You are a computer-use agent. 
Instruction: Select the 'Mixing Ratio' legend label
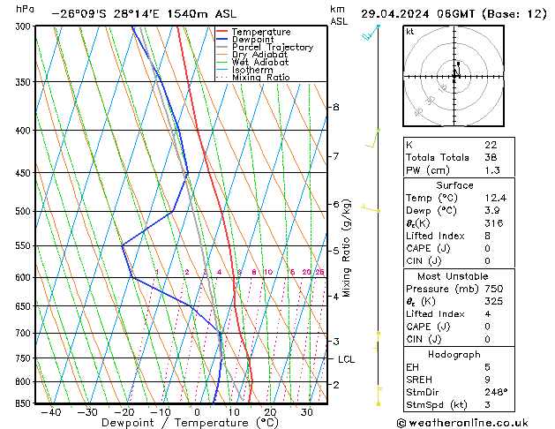[x=261, y=77]
